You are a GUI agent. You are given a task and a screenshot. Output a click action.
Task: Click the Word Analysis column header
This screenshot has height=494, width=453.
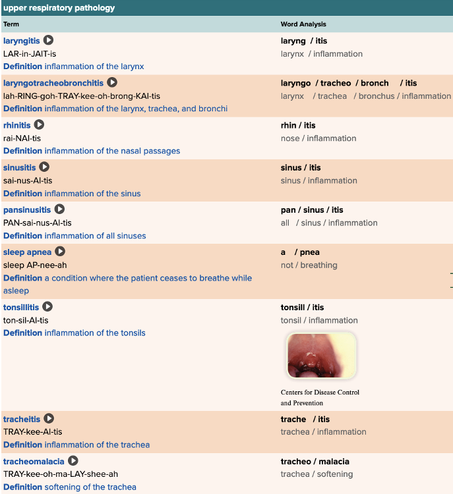tap(303, 24)
